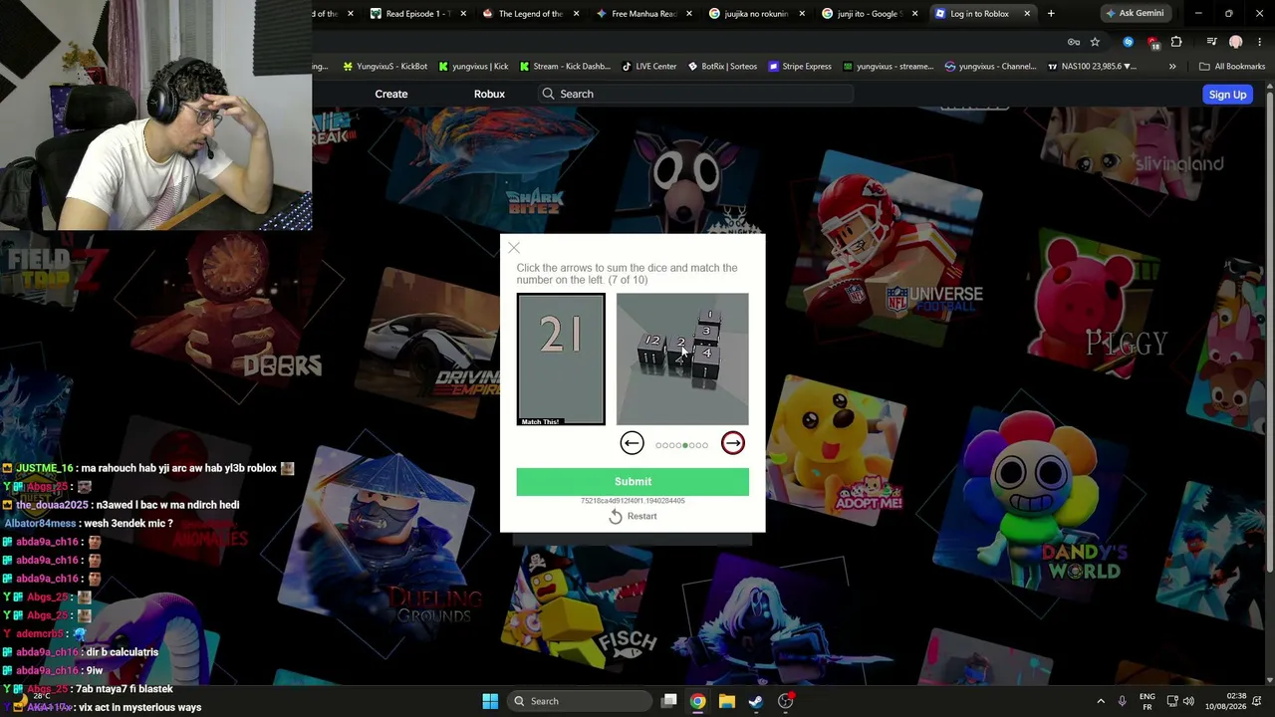This screenshot has height=717, width=1275.
Task: Open Chrome from the taskbar
Action: [x=698, y=701]
